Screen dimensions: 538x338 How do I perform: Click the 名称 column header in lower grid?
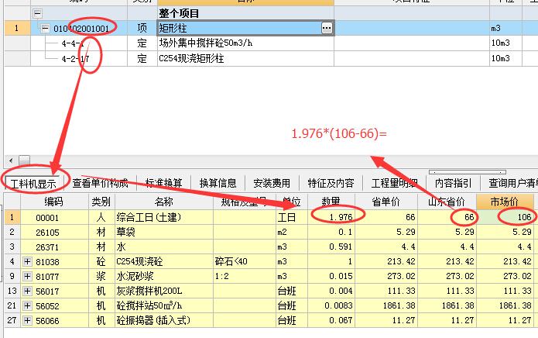click(163, 202)
